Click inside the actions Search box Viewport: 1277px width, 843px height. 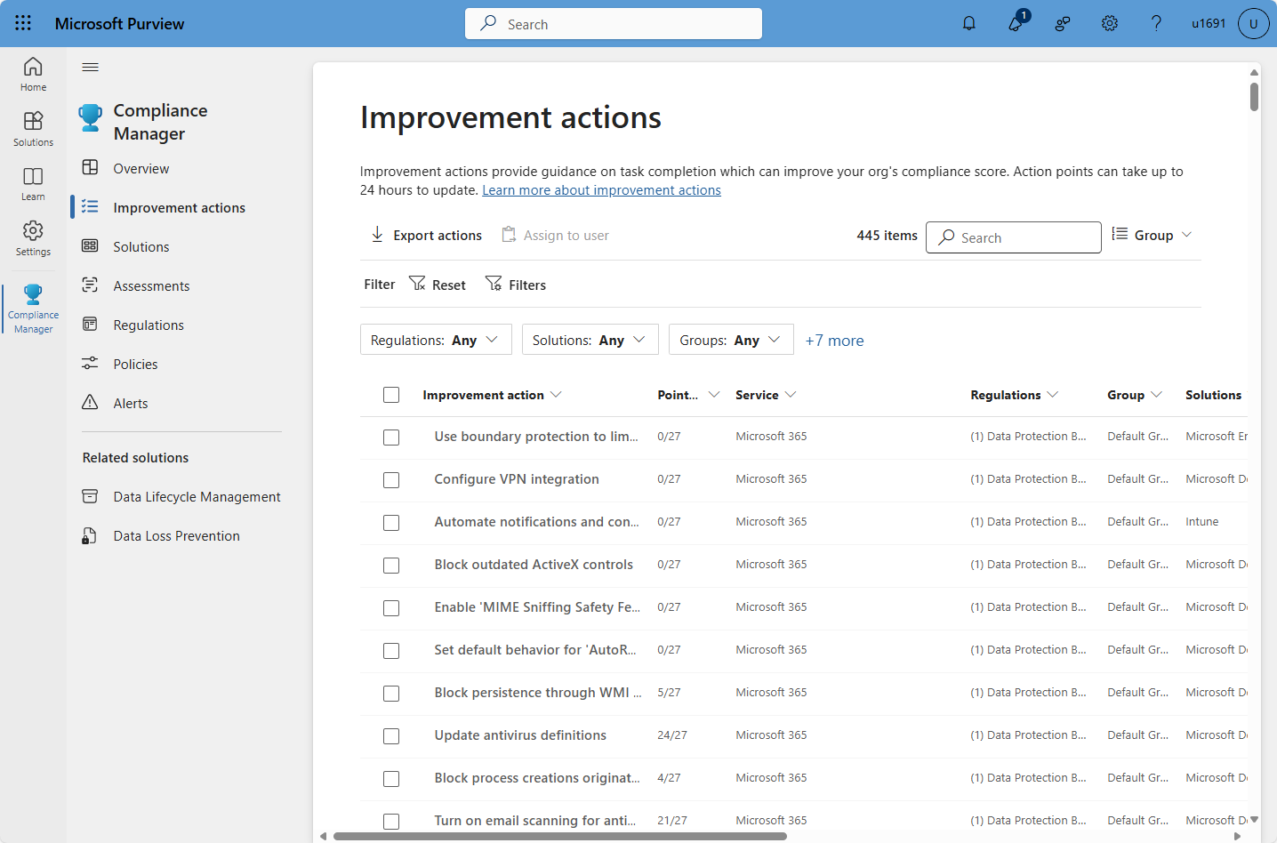coord(1013,237)
